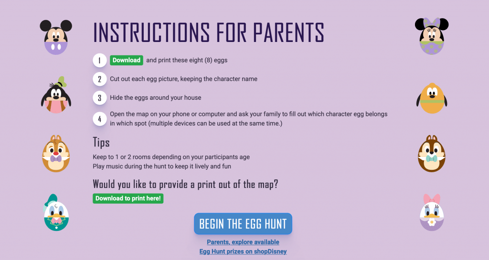This screenshot has height=260, width=489.
Task: Click the Tips heading
Action: [x=101, y=142]
